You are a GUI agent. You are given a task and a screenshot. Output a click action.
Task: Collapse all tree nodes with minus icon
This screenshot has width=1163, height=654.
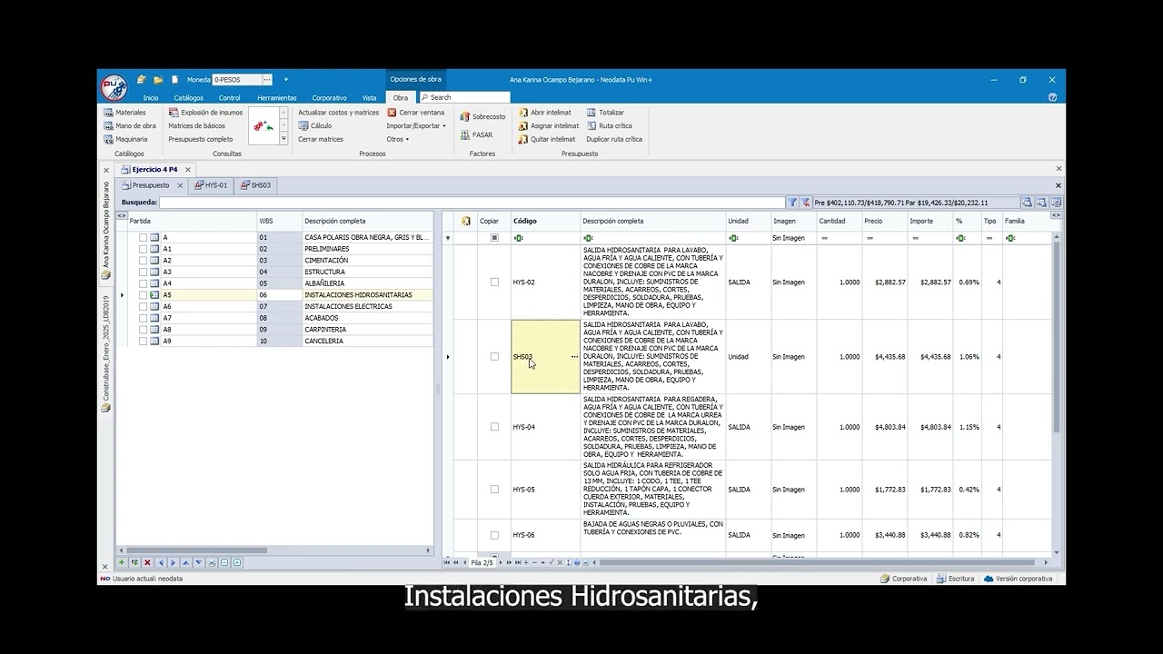coord(224,562)
